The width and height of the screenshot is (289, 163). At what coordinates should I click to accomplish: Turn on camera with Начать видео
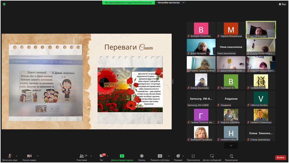pyautogui.click(x=29, y=156)
